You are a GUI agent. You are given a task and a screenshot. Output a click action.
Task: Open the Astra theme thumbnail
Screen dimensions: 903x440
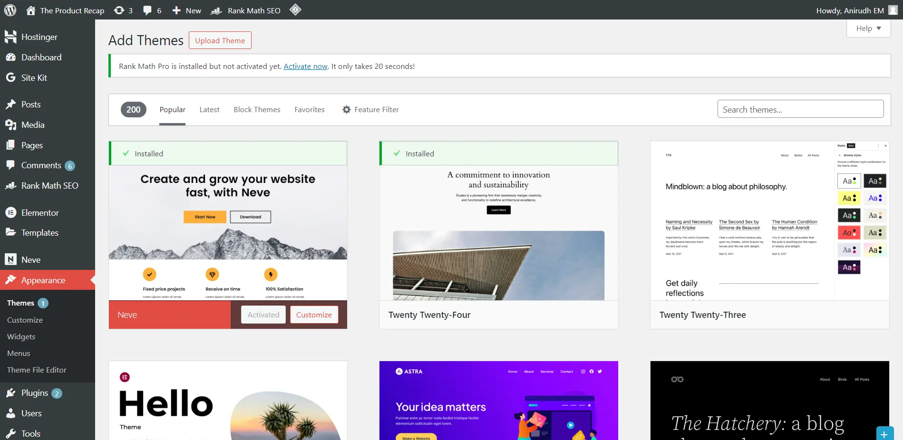(498, 401)
